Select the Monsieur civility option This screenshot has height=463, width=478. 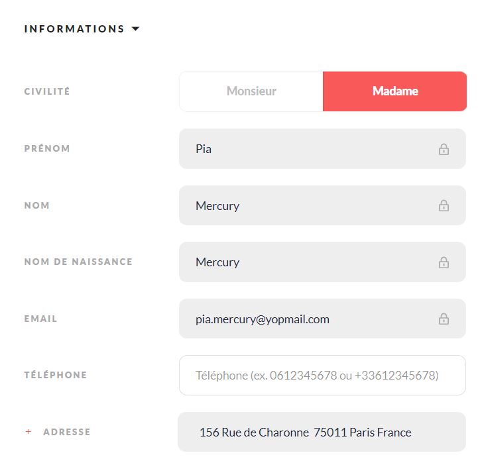251,91
